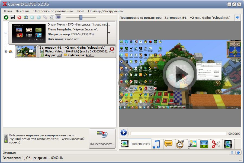The image size is (244, 163).
Task: Click the music note Аудио icon
Action: (42, 55)
